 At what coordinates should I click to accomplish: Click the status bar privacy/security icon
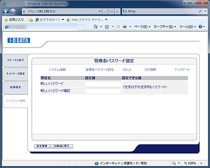click(174, 163)
